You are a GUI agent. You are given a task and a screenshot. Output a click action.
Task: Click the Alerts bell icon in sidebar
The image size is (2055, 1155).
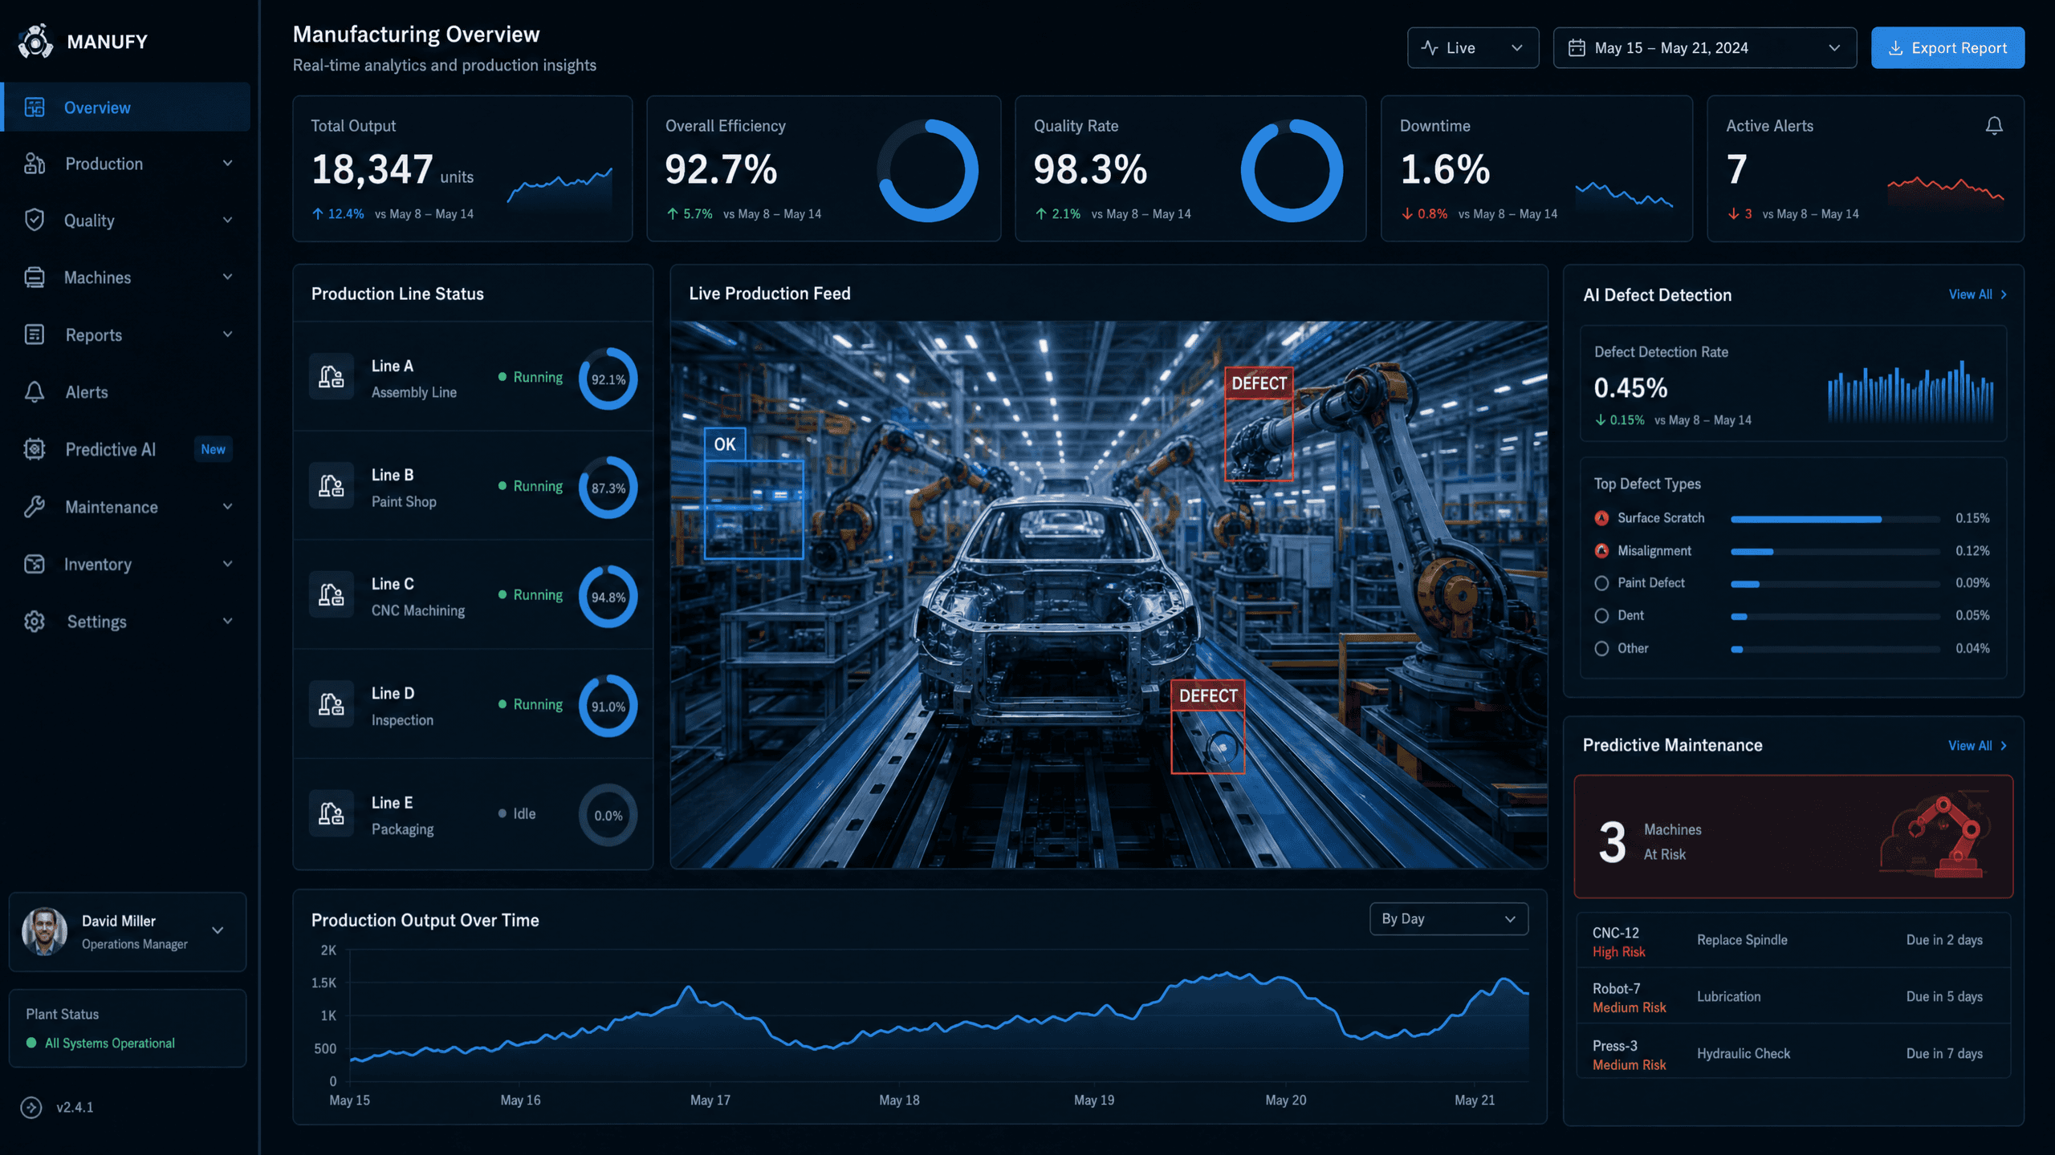coord(35,392)
